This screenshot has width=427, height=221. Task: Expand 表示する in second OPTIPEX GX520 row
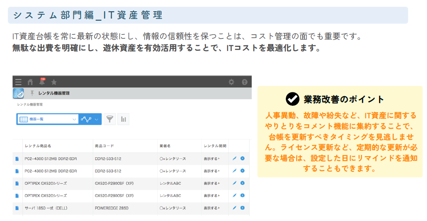tap(212, 196)
